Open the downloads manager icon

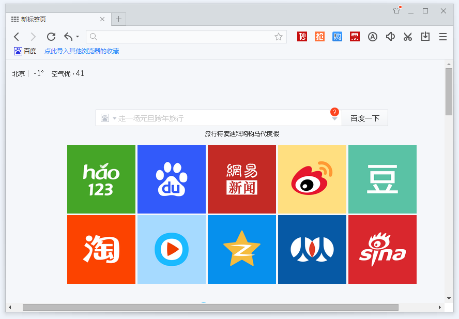point(425,37)
